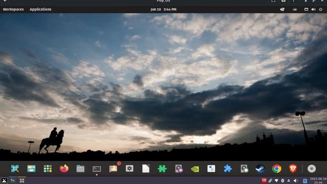Launch Steam from the dock
The width and height of the screenshot is (327, 184).
(260, 169)
